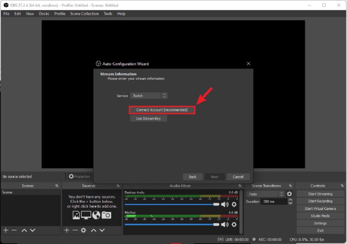Screen dimensions: 347x244
Task: Click the Use Stream Key button
Action: click(149, 118)
